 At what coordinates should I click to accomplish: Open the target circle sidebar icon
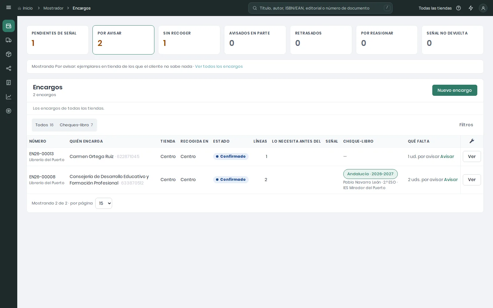pyautogui.click(x=9, y=111)
